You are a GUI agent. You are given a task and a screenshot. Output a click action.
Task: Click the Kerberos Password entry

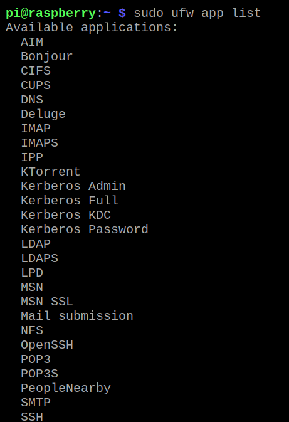click(x=85, y=229)
